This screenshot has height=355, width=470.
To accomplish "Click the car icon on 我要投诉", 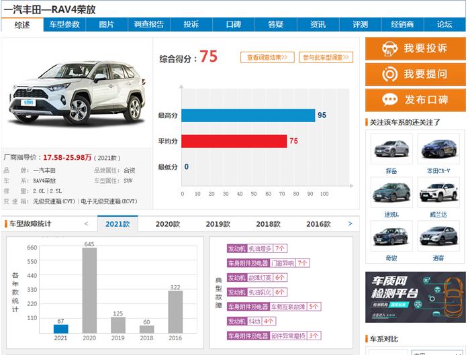I will tap(389, 48).
